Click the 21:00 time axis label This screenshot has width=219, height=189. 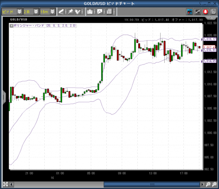(29, 173)
